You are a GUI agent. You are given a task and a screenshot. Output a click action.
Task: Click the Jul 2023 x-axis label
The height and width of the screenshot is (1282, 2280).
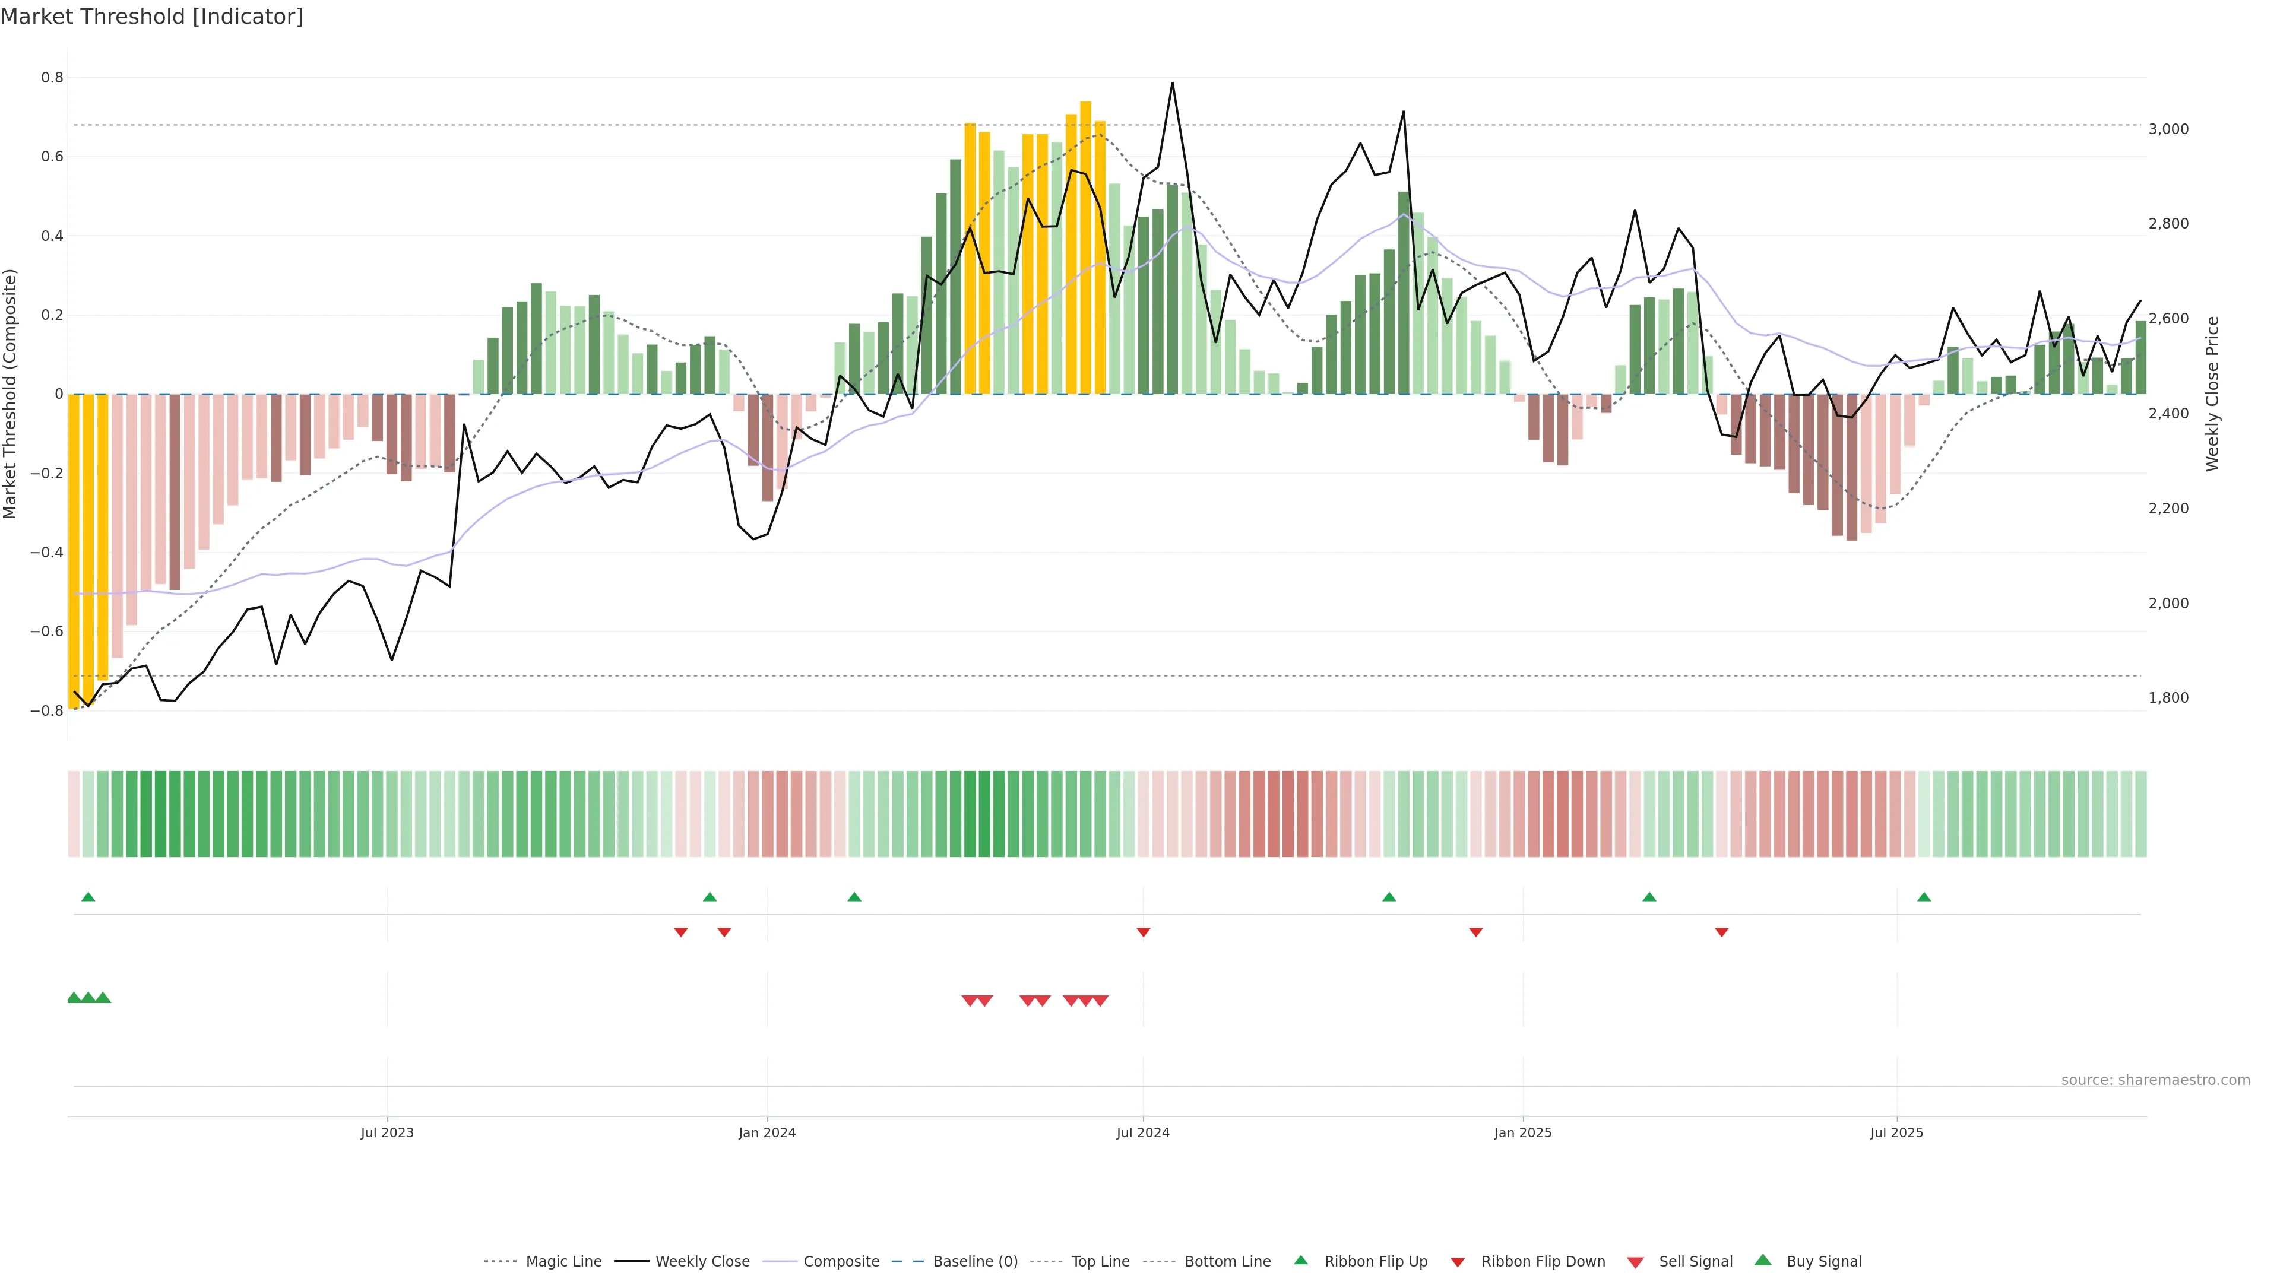pyautogui.click(x=387, y=1132)
